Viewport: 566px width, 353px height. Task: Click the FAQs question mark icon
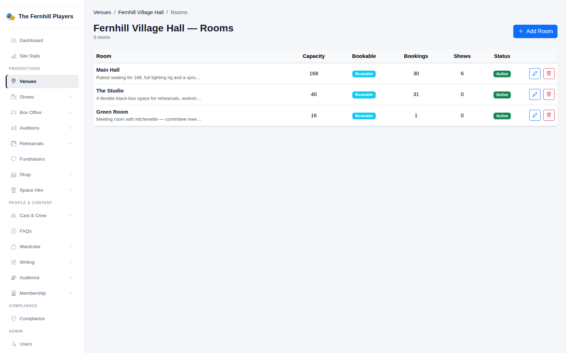13,231
